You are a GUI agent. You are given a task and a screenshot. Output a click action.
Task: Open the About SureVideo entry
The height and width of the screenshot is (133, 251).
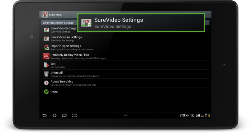[x=126, y=83]
